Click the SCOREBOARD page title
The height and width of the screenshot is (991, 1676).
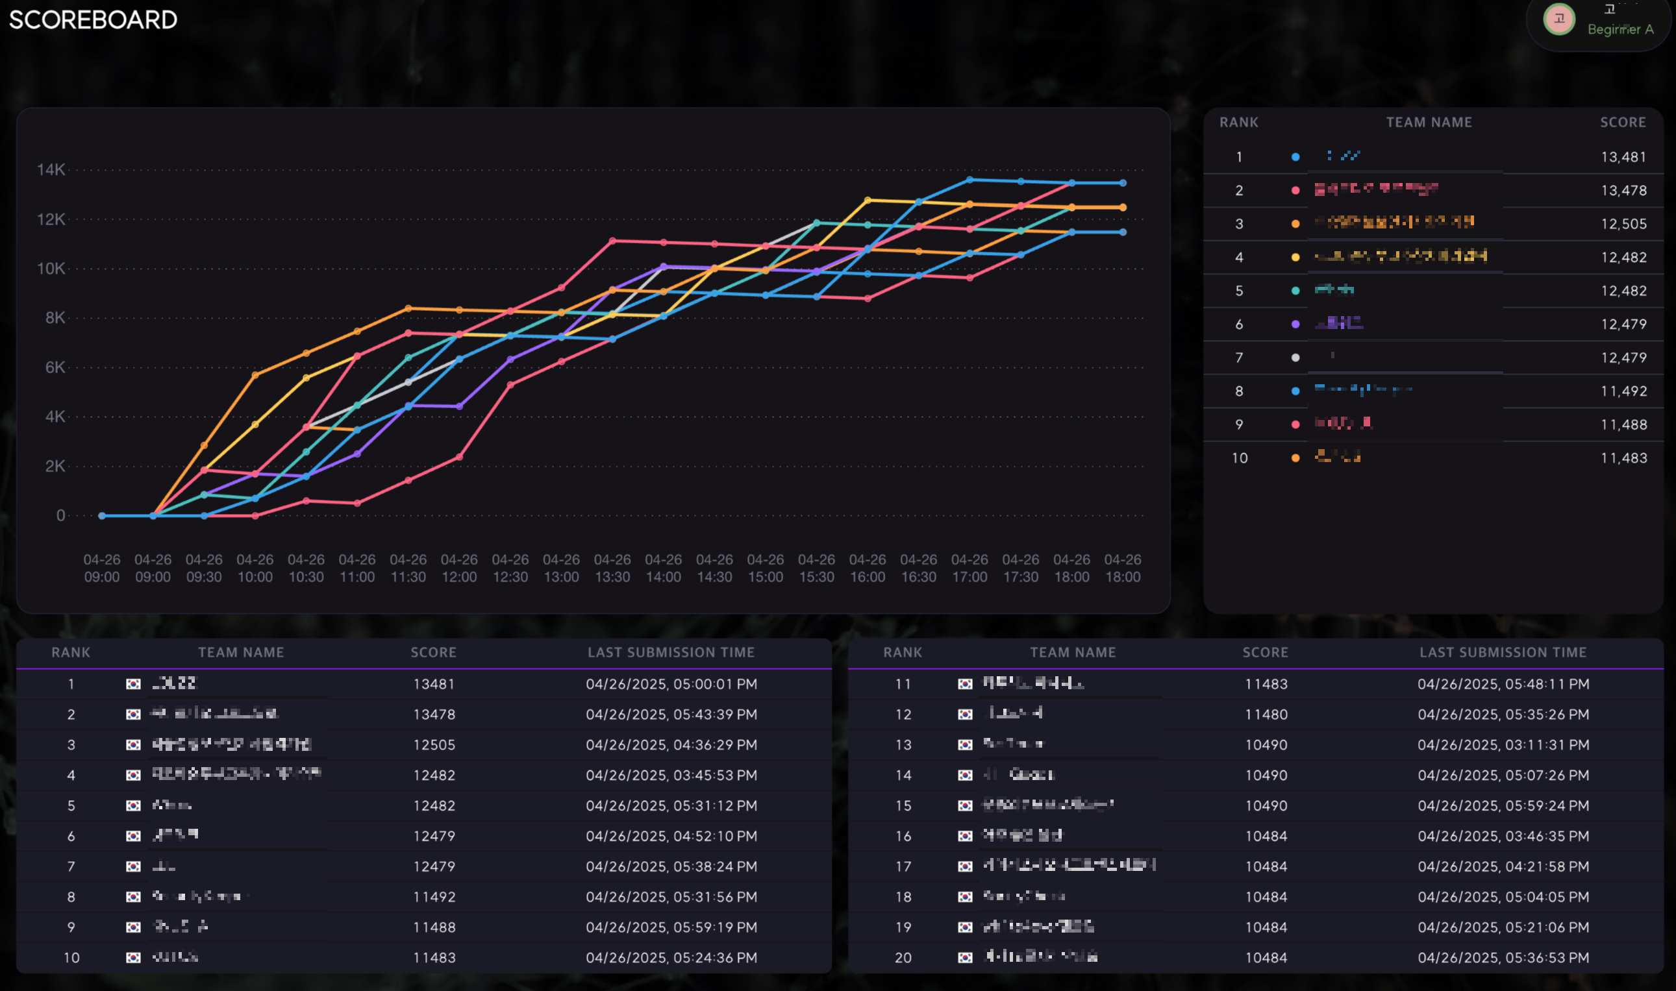tap(93, 20)
